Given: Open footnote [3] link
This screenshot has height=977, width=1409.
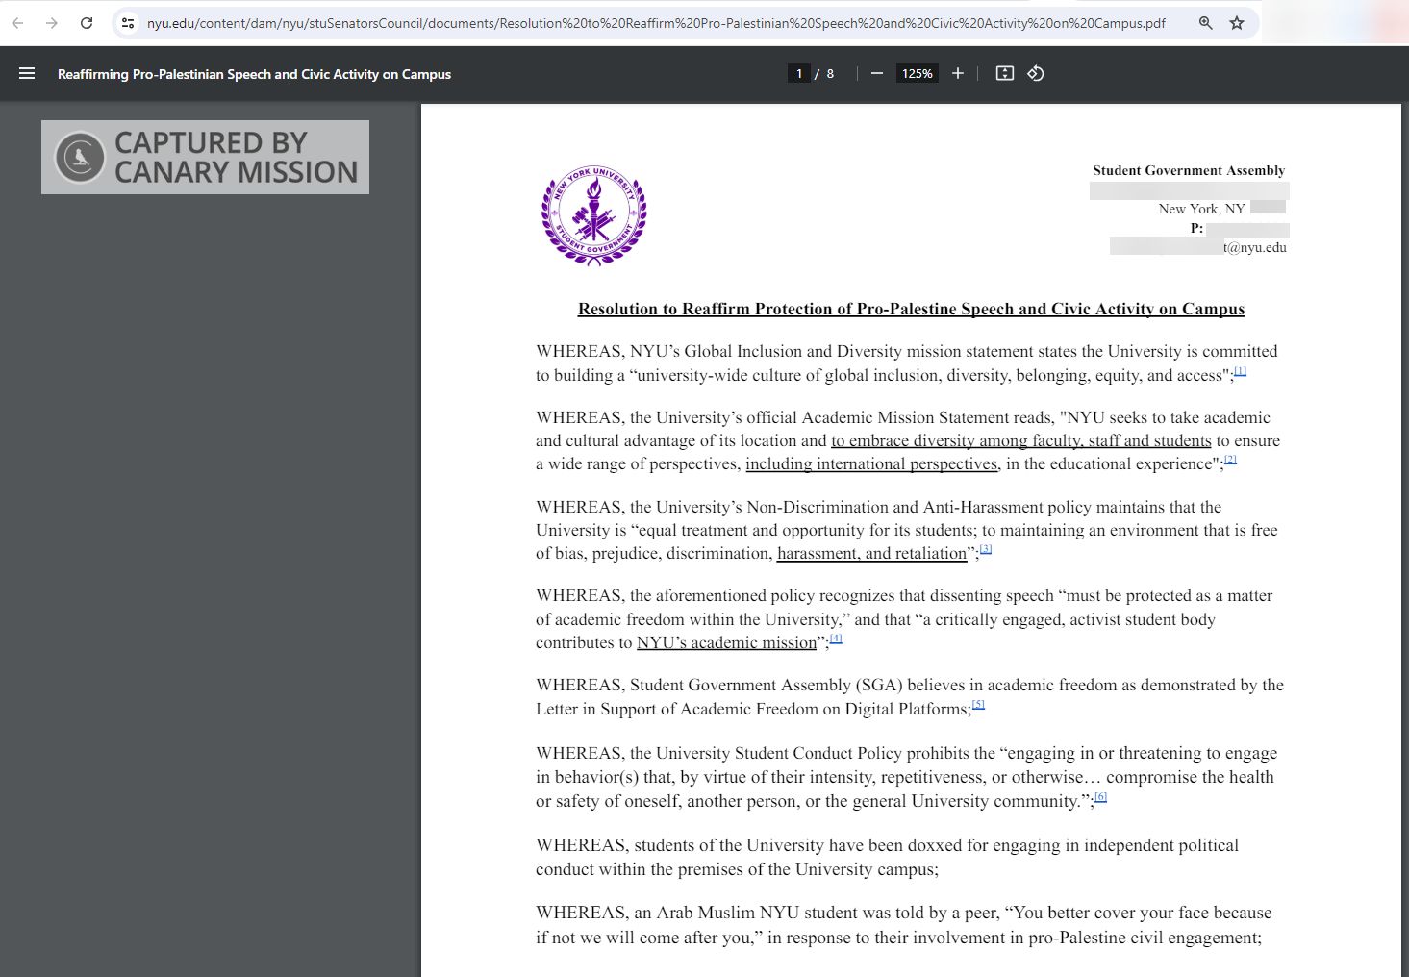Looking at the screenshot, I should (x=985, y=549).
